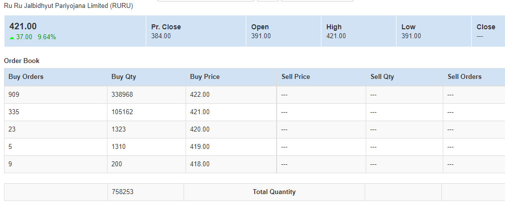Click the Open price summary cell
Image resolution: width=505 pixels, height=206 pixels.
pyautogui.click(x=283, y=31)
